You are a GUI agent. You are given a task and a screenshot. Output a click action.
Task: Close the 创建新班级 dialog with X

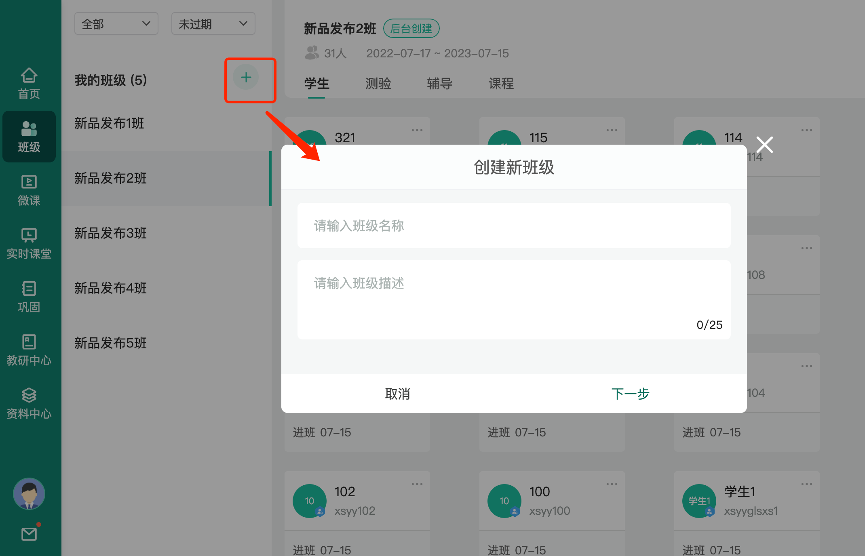pyautogui.click(x=765, y=145)
